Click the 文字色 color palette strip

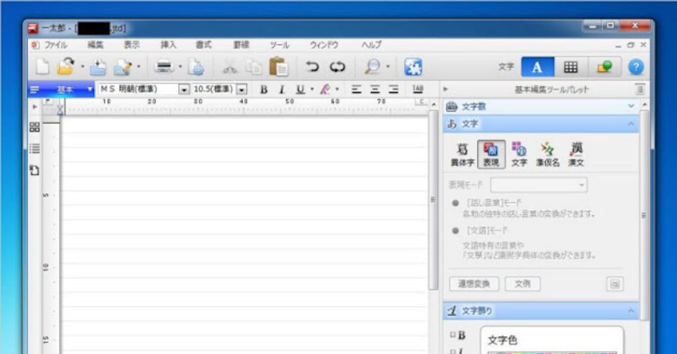552,352
